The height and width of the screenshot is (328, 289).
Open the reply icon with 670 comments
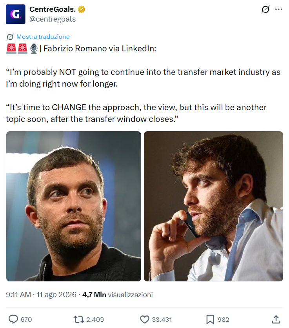(13, 319)
